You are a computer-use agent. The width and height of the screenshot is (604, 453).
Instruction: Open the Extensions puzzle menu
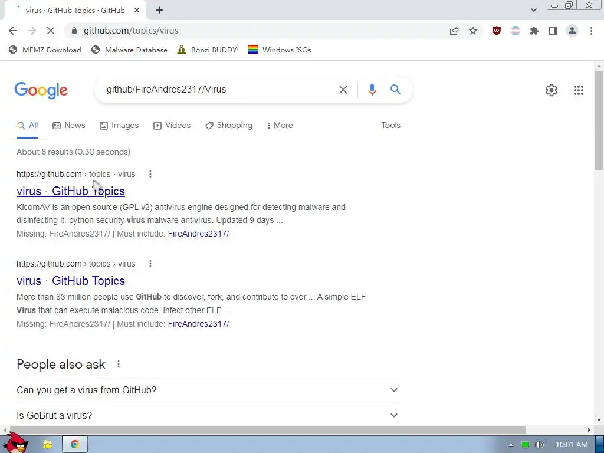pyautogui.click(x=534, y=31)
